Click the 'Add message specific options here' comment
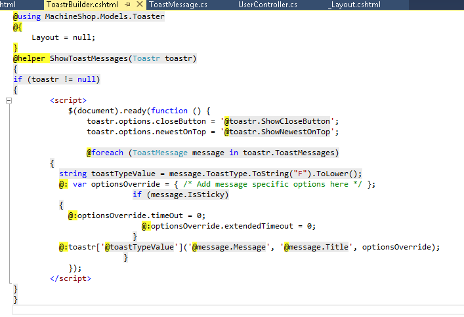Screen dimensions: 464x317 tap(272, 184)
